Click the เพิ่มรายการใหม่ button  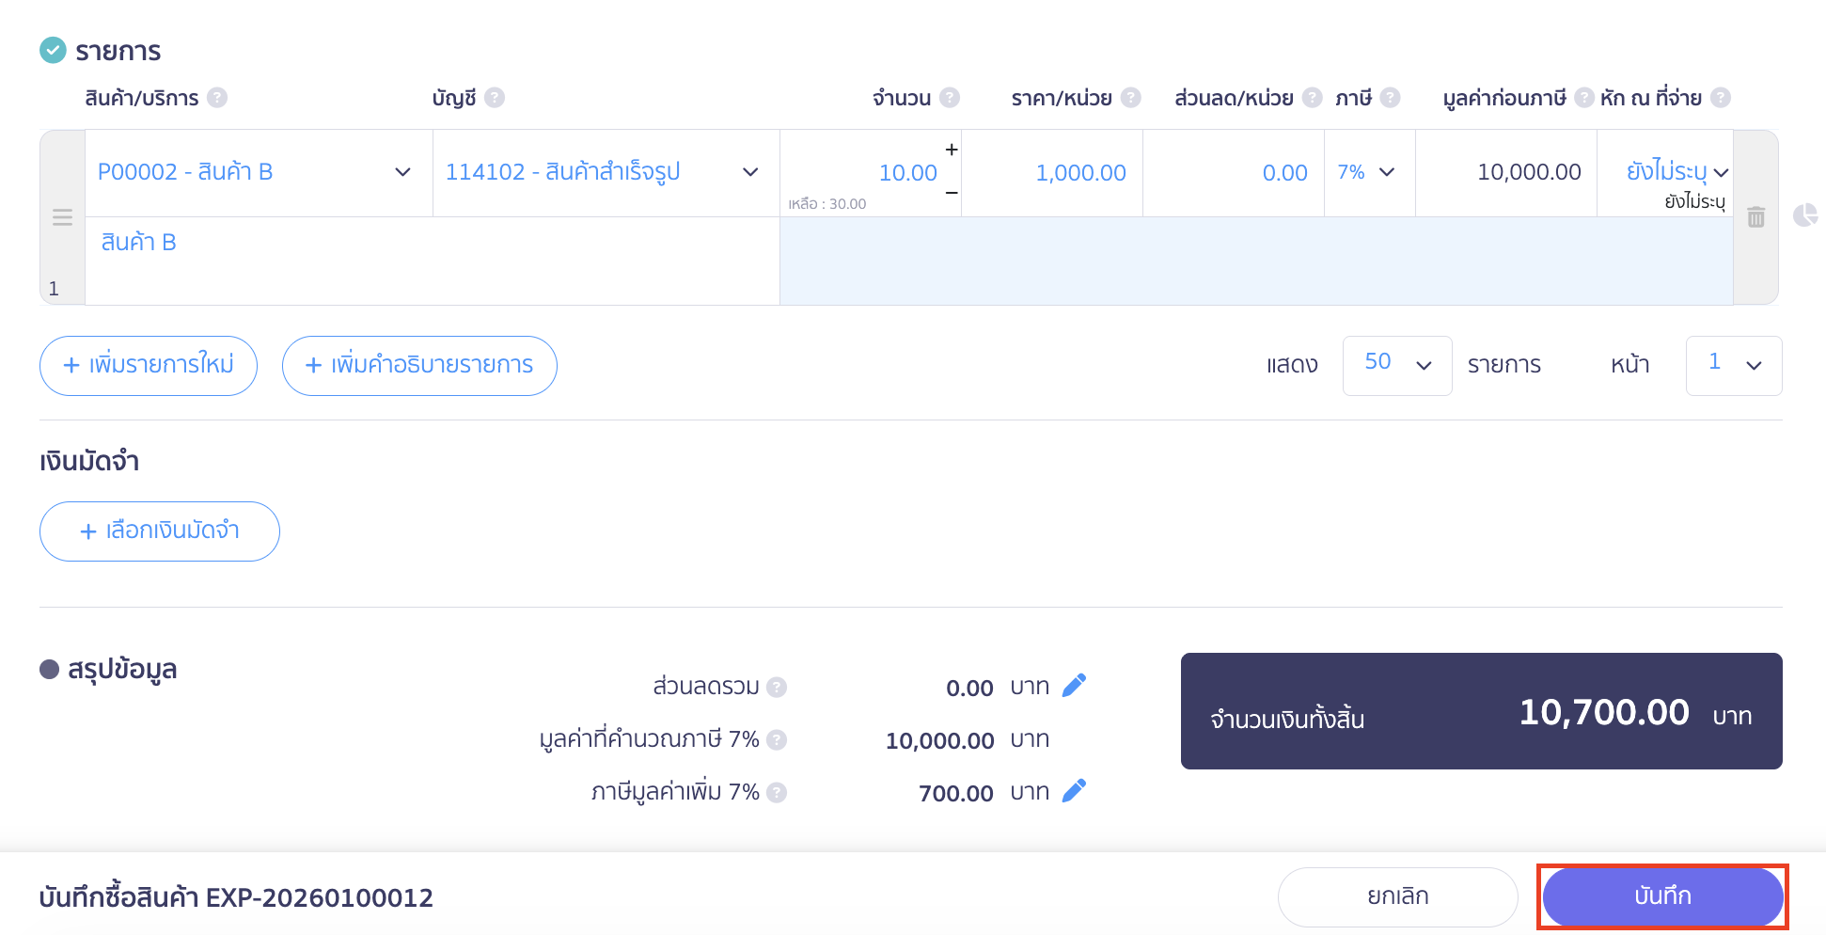(148, 365)
